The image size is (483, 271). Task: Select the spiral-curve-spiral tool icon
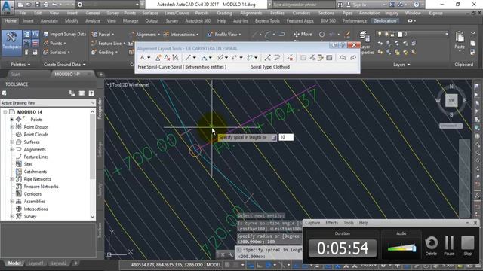(x=235, y=58)
